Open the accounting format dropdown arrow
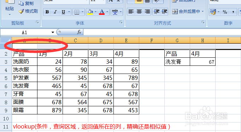Image resolution: width=241 pixels, height=132 pixels. (x=218, y=12)
